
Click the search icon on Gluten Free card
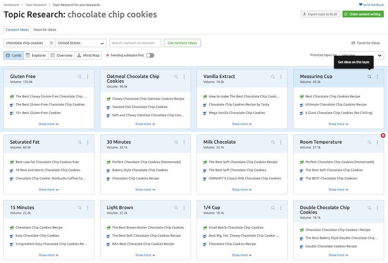(80, 77)
